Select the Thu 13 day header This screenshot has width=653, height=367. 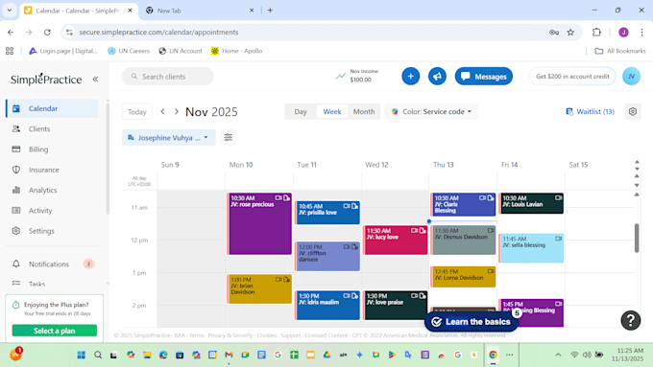pos(444,165)
